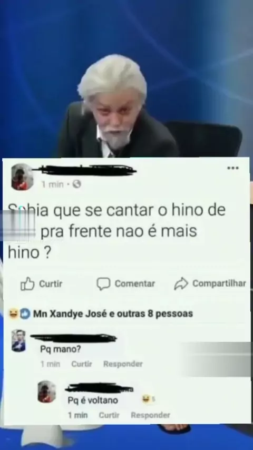Open the reply author's profile picture

pos(47,392)
